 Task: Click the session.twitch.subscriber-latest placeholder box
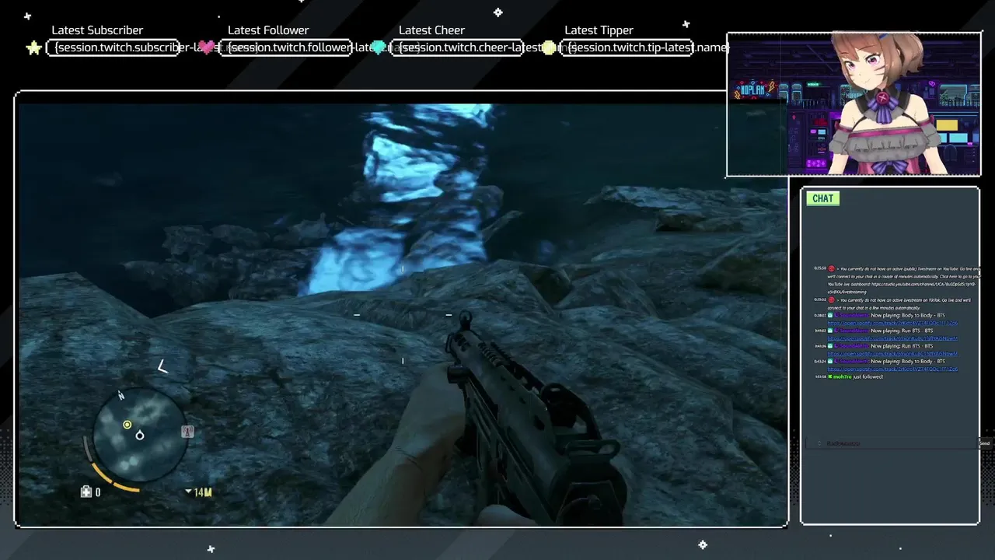point(113,48)
